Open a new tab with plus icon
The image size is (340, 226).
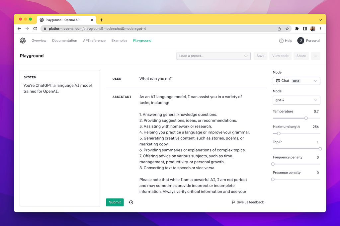pos(102,20)
